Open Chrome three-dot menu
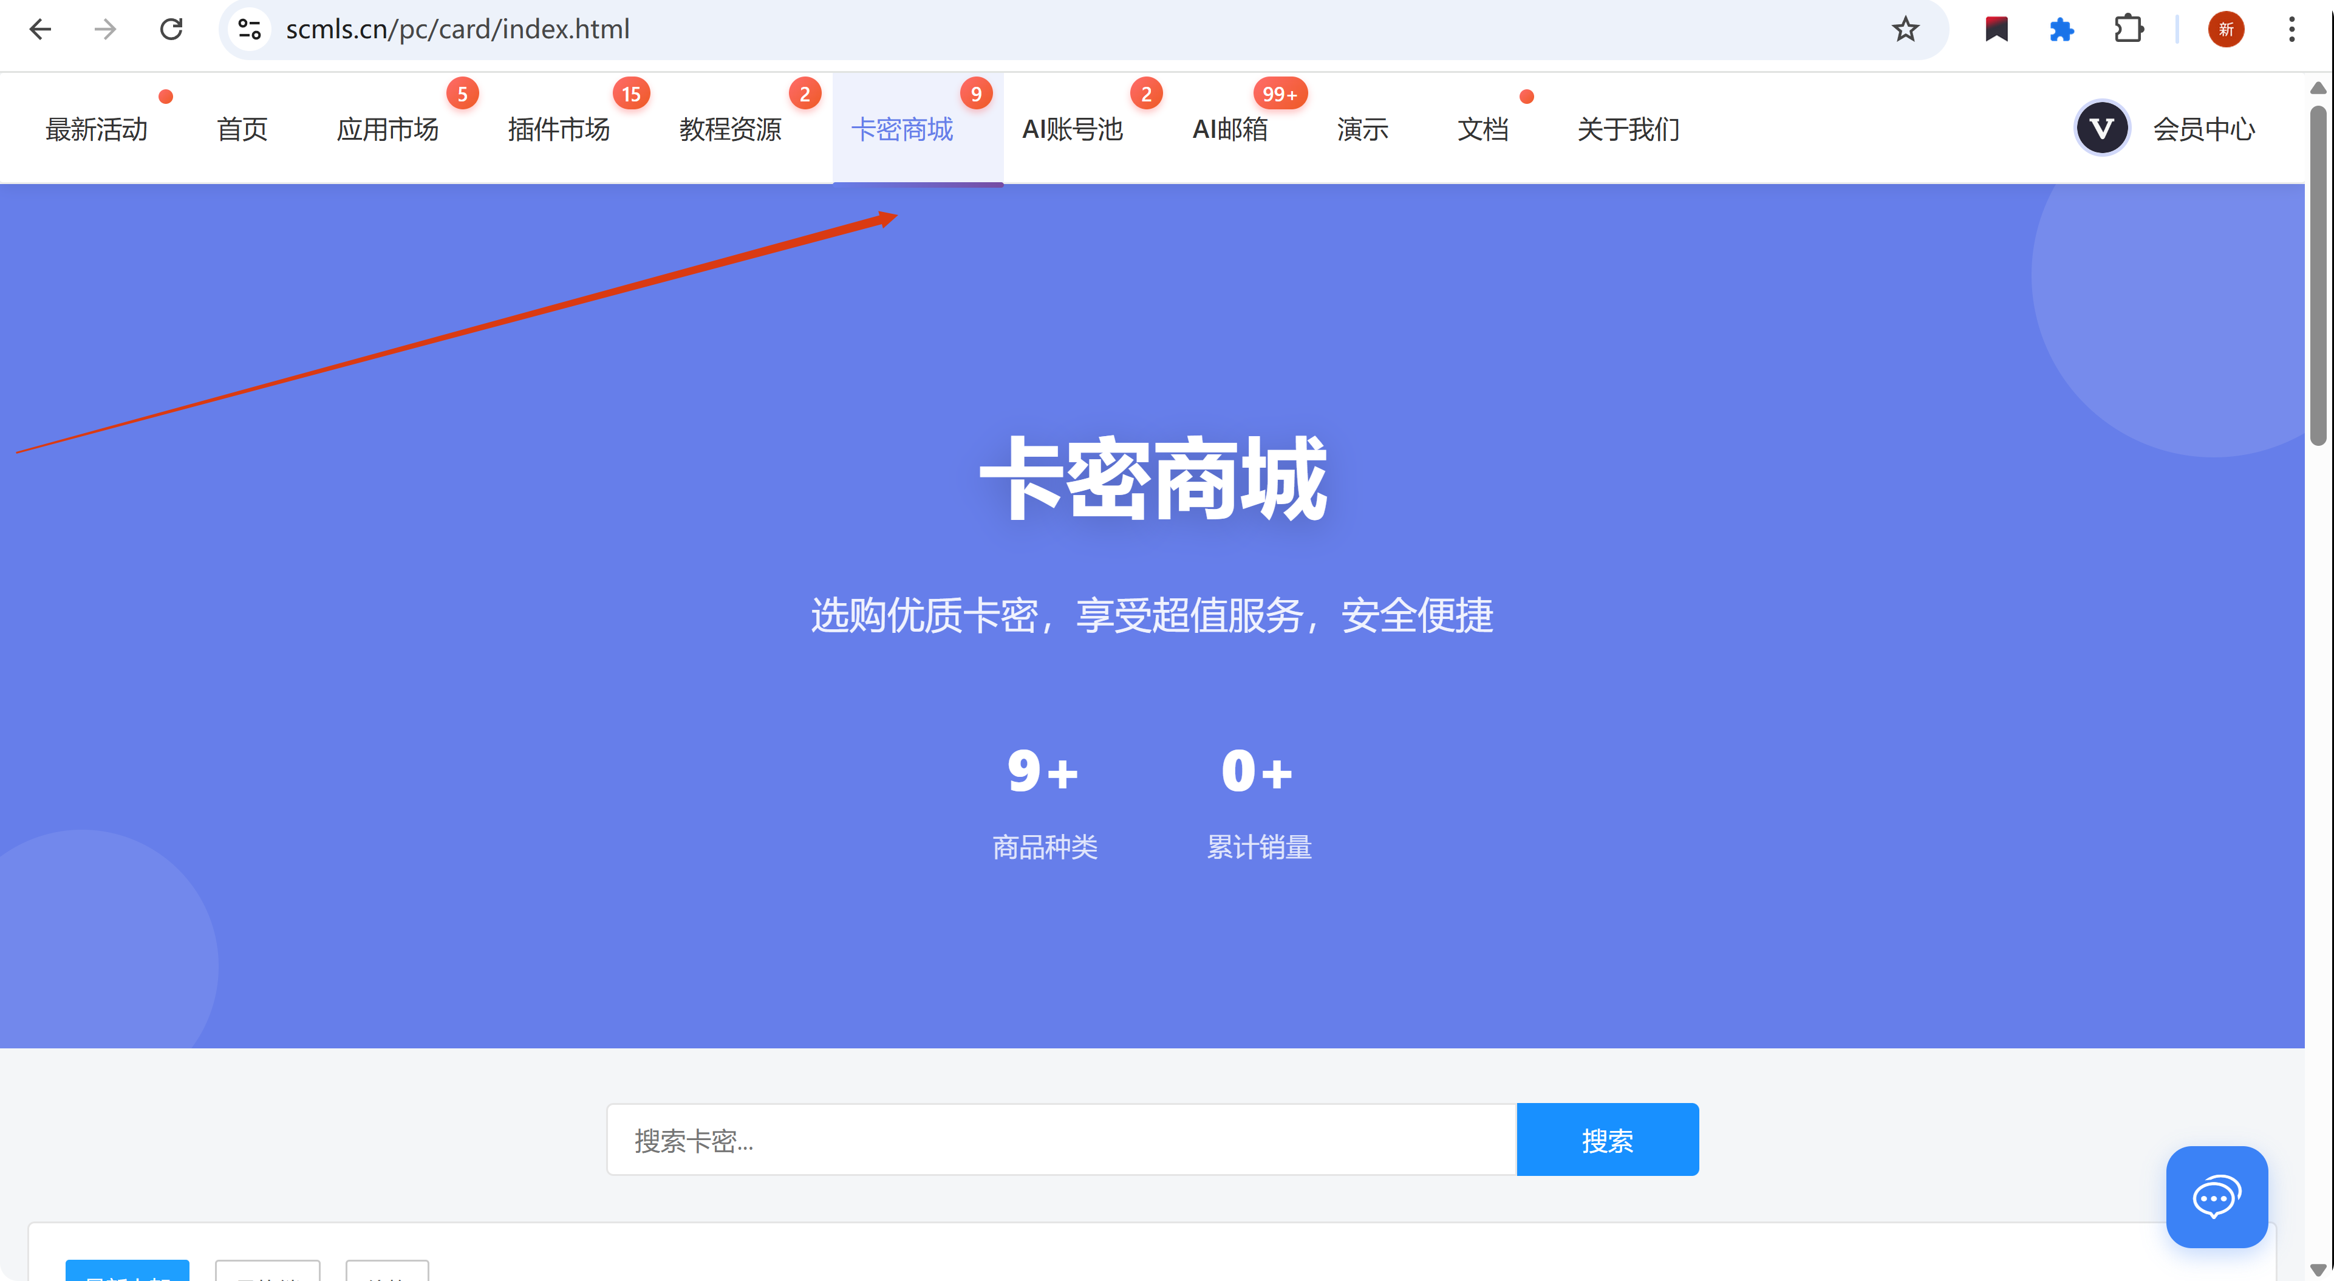This screenshot has width=2334, height=1281. [x=2291, y=29]
